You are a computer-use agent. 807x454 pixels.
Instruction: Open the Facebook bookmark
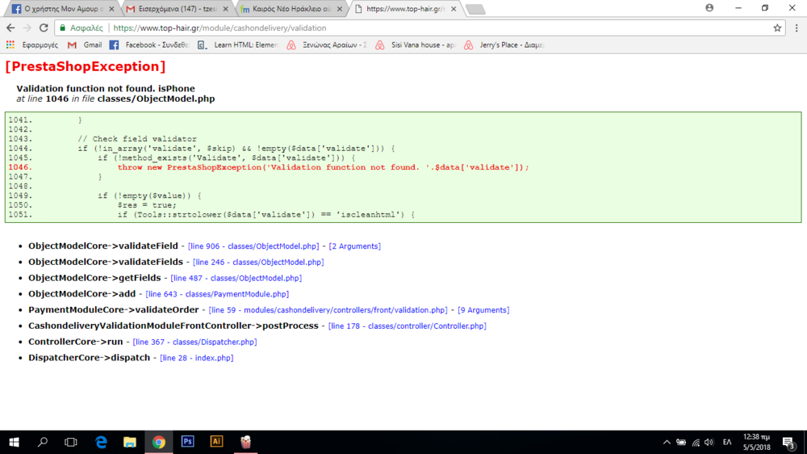point(149,44)
